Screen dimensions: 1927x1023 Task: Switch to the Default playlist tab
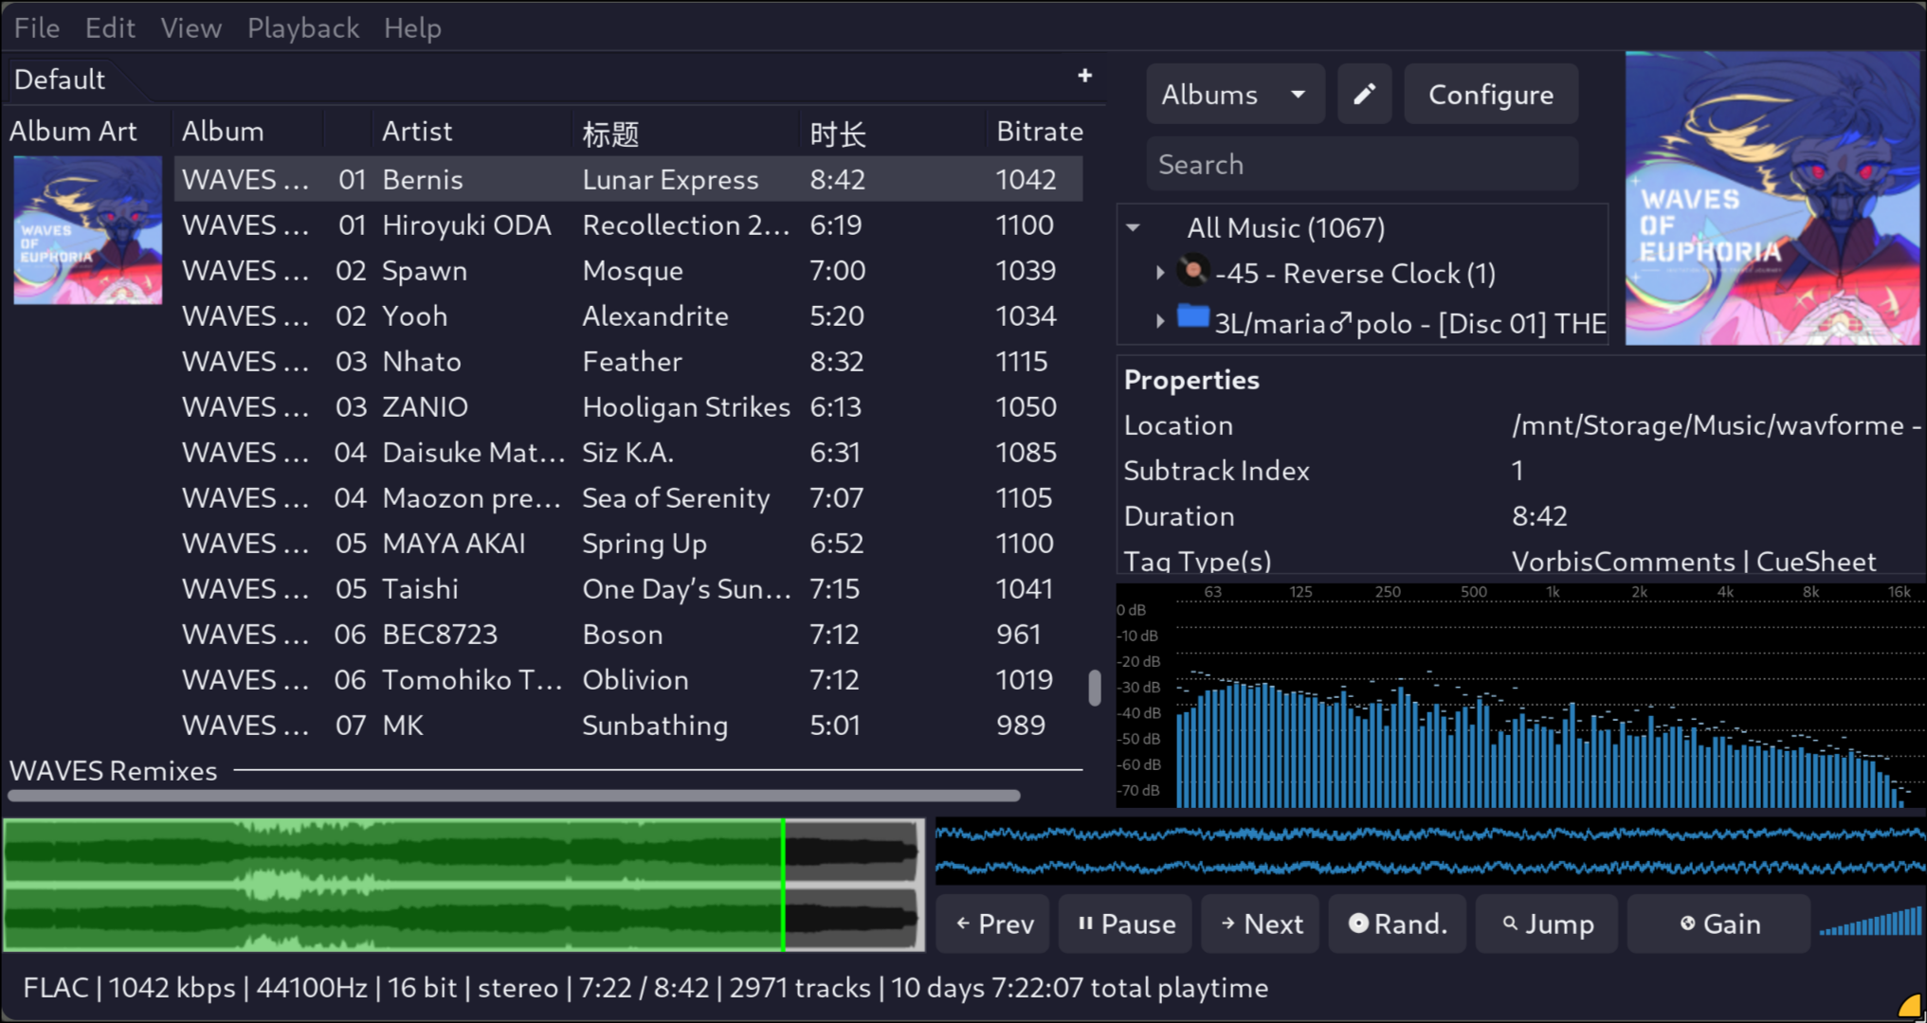(60, 80)
